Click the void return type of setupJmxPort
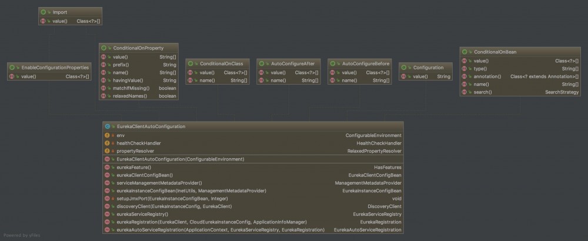Screen dimensions: 588x241 397,199
